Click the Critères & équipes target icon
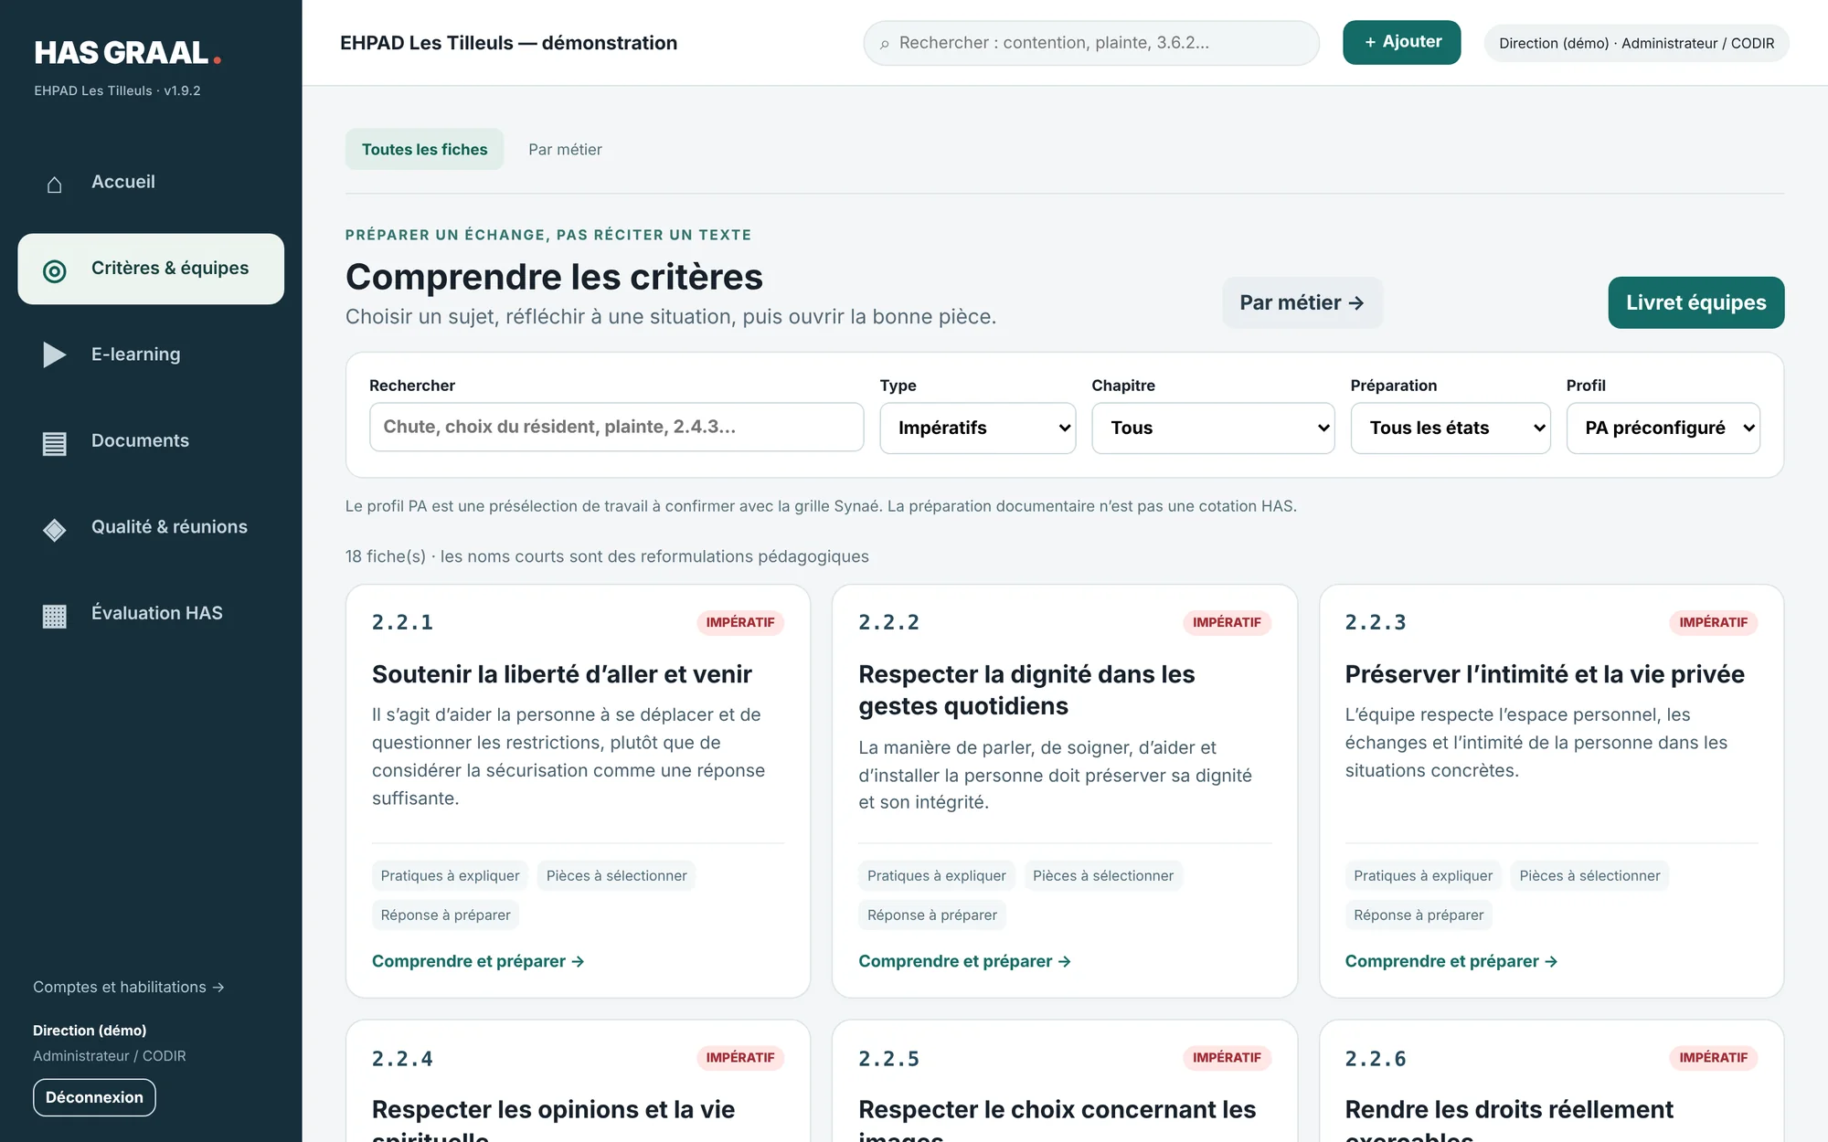The width and height of the screenshot is (1828, 1142). click(x=55, y=270)
